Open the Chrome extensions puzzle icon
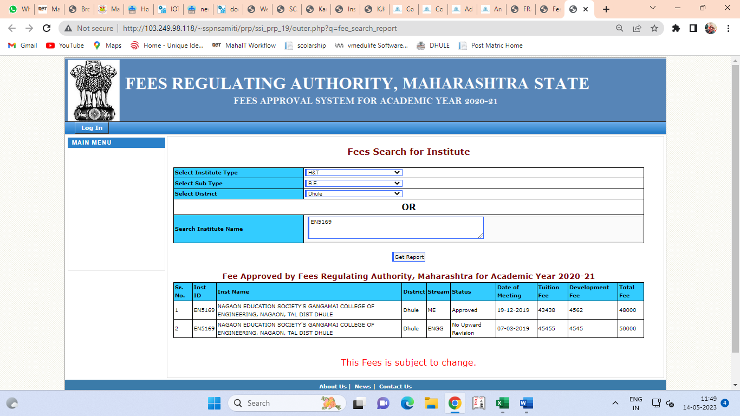The image size is (740, 416). click(x=676, y=28)
